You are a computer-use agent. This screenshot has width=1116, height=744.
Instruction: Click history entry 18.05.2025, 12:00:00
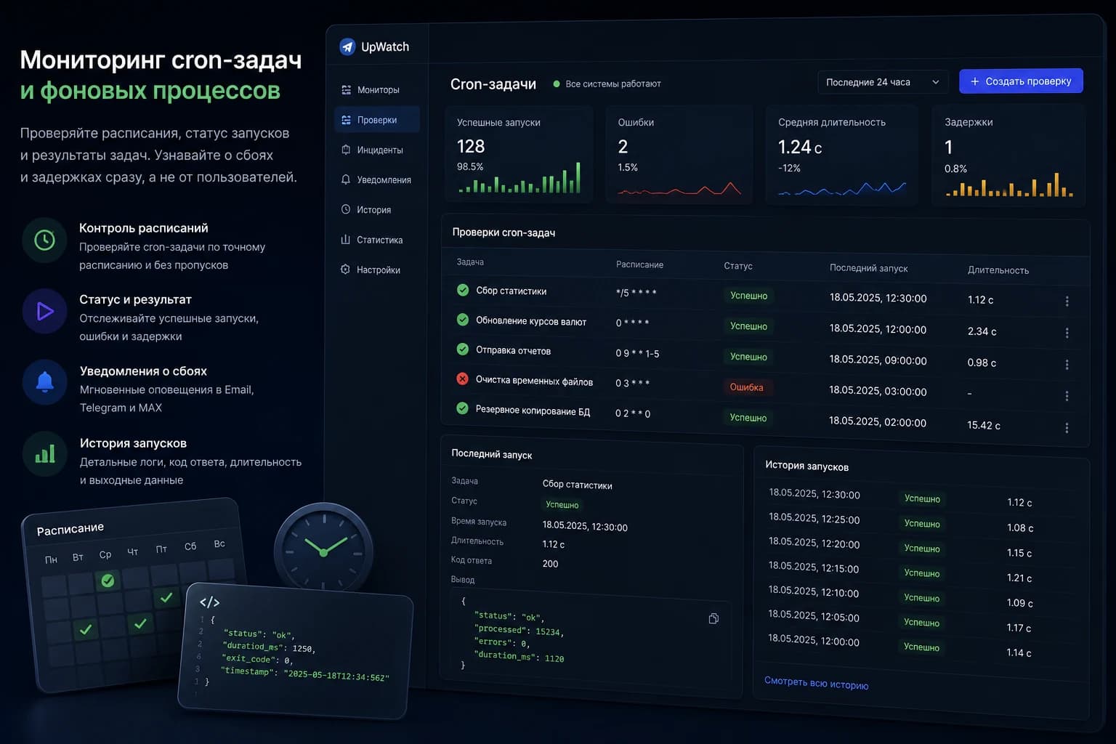tap(813, 641)
